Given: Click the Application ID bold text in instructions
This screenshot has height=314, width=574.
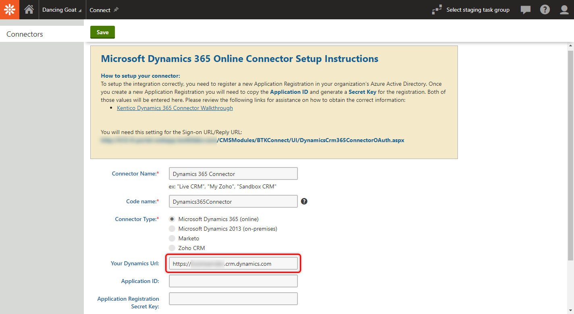Looking at the screenshot, I should point(289,92).
